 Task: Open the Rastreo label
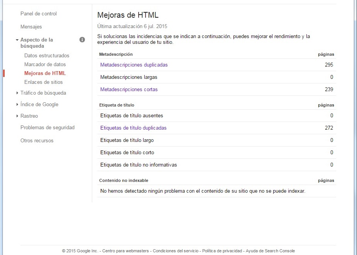(x=29, y=116)
